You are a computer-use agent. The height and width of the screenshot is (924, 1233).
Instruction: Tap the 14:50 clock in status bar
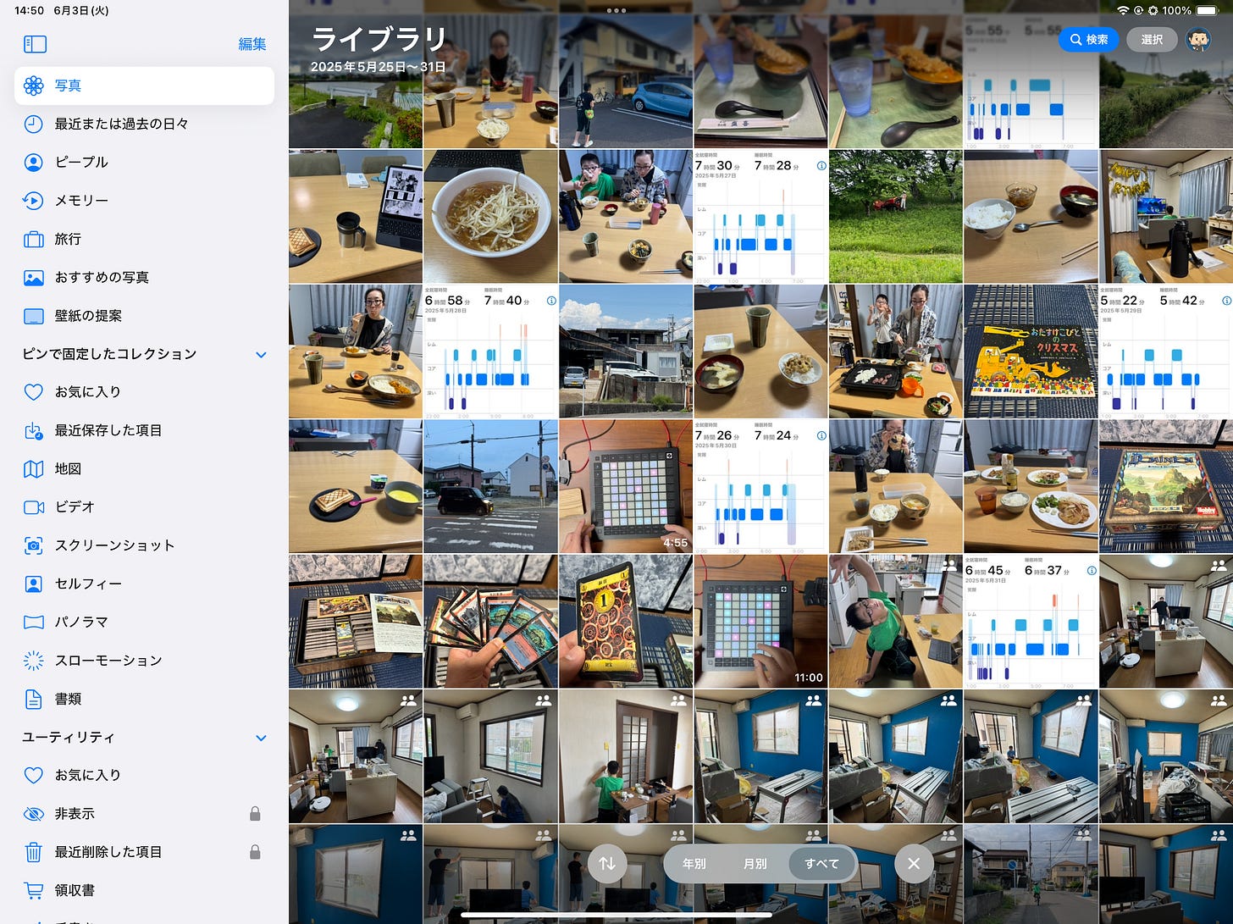pyautogui.click(x=30, y=10)
